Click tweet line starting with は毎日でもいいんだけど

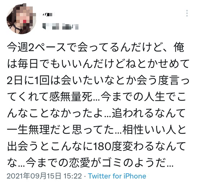[x=98, y=64]
